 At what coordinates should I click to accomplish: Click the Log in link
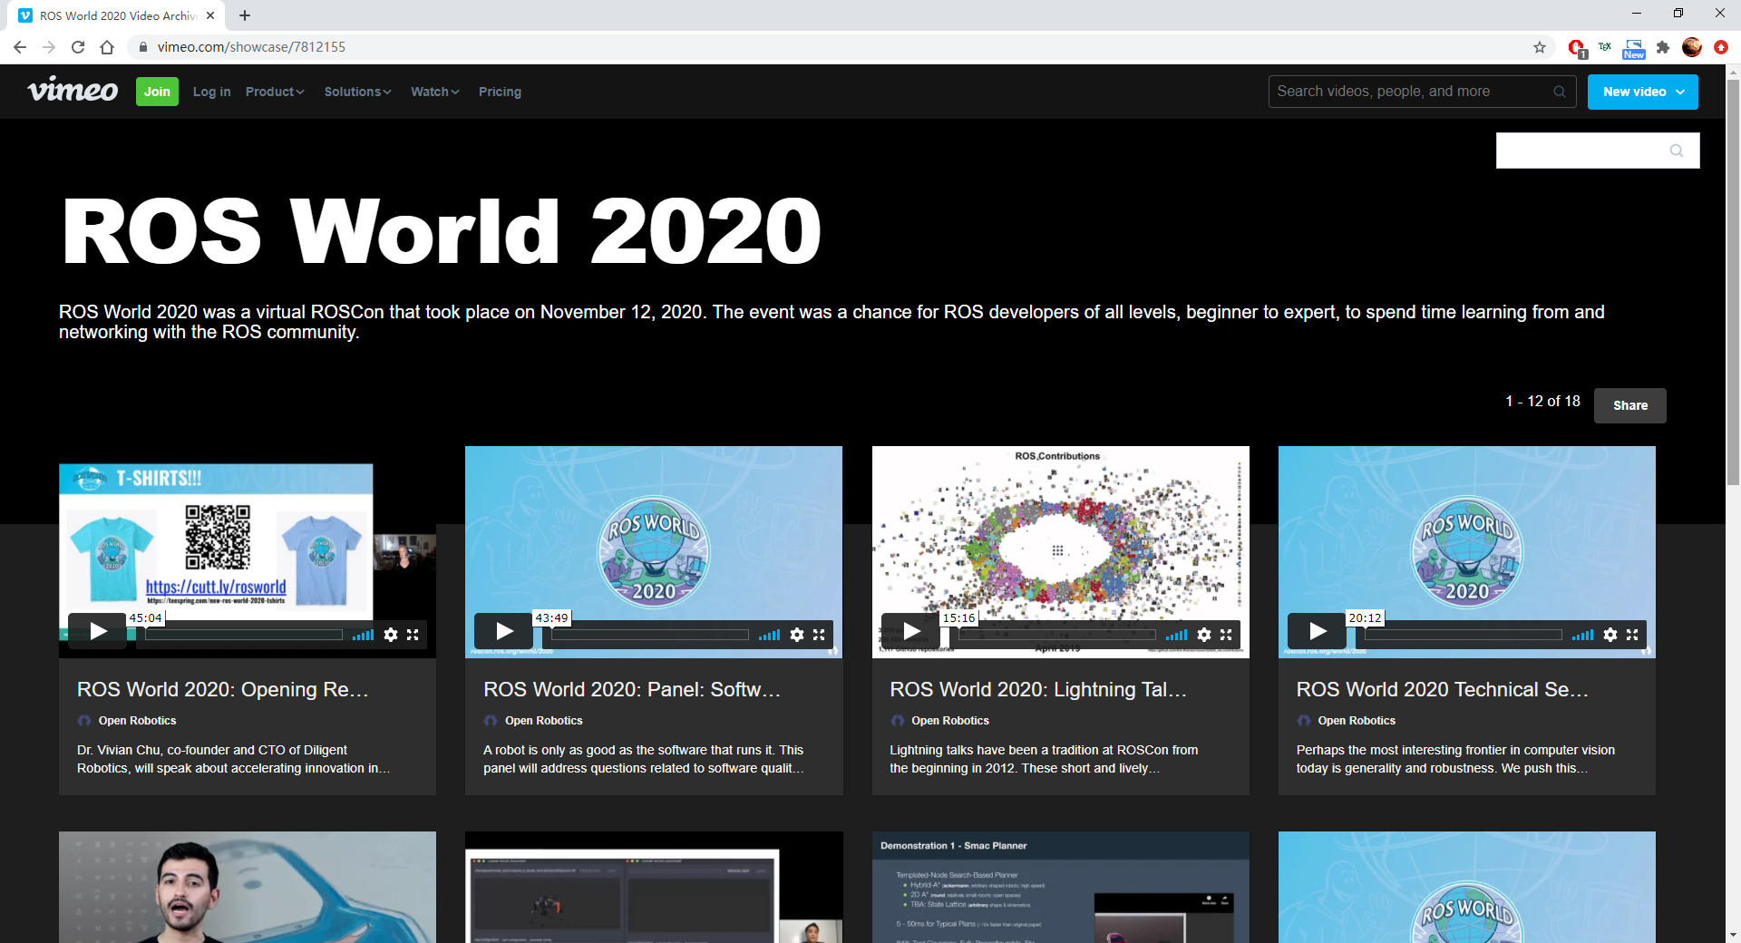pyautogui.click(x=211, y=92)
